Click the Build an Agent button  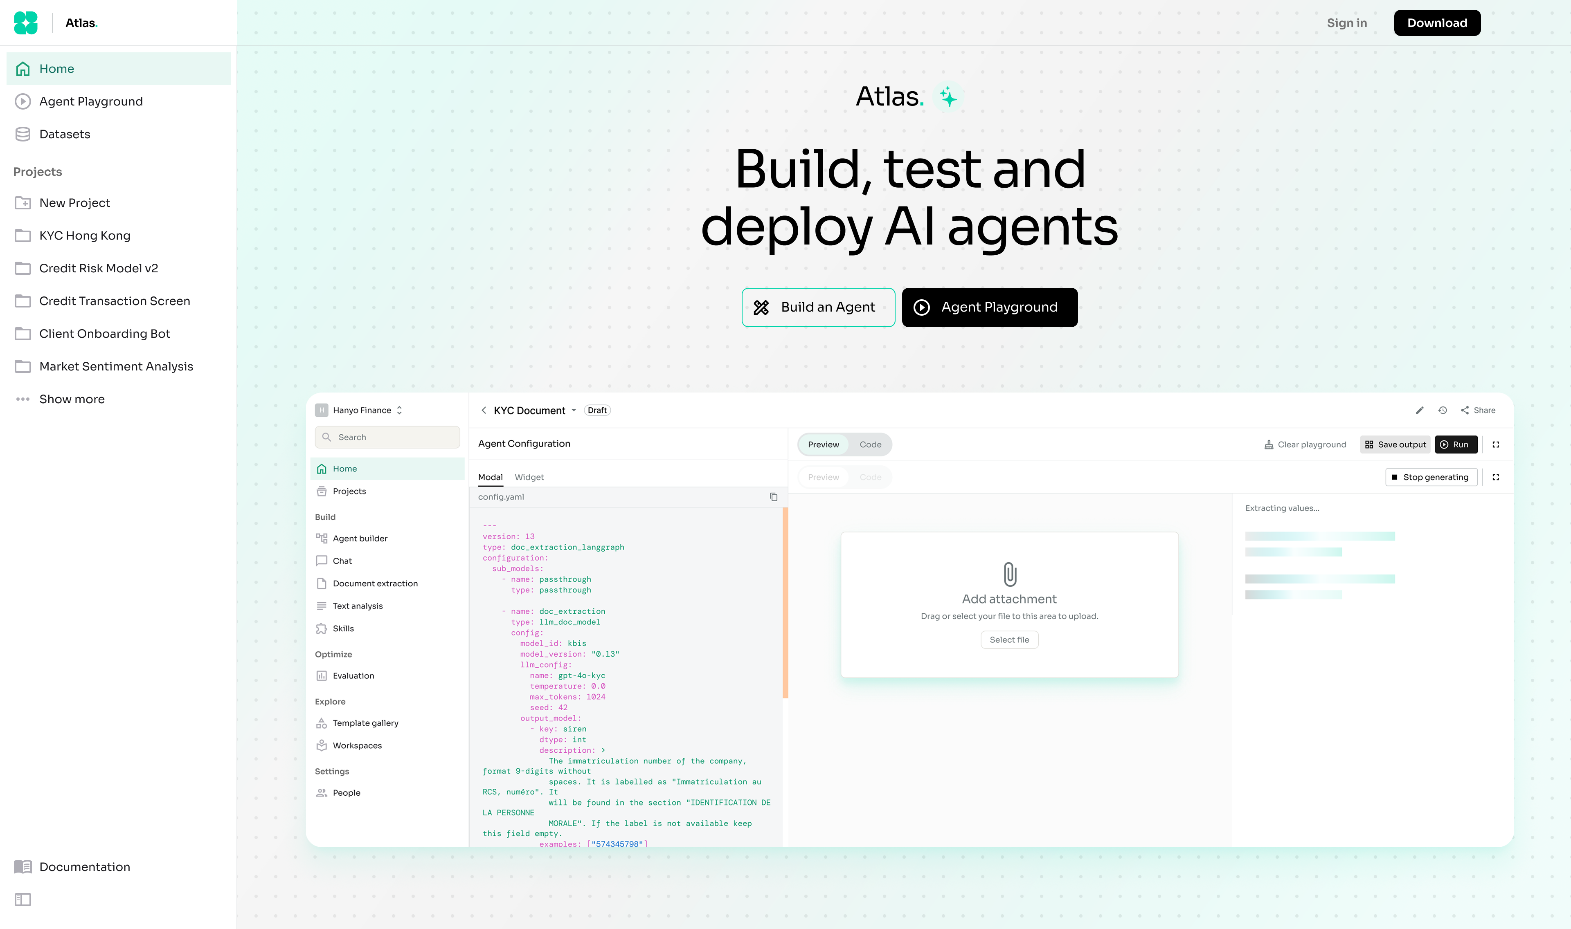coord(818,307)
